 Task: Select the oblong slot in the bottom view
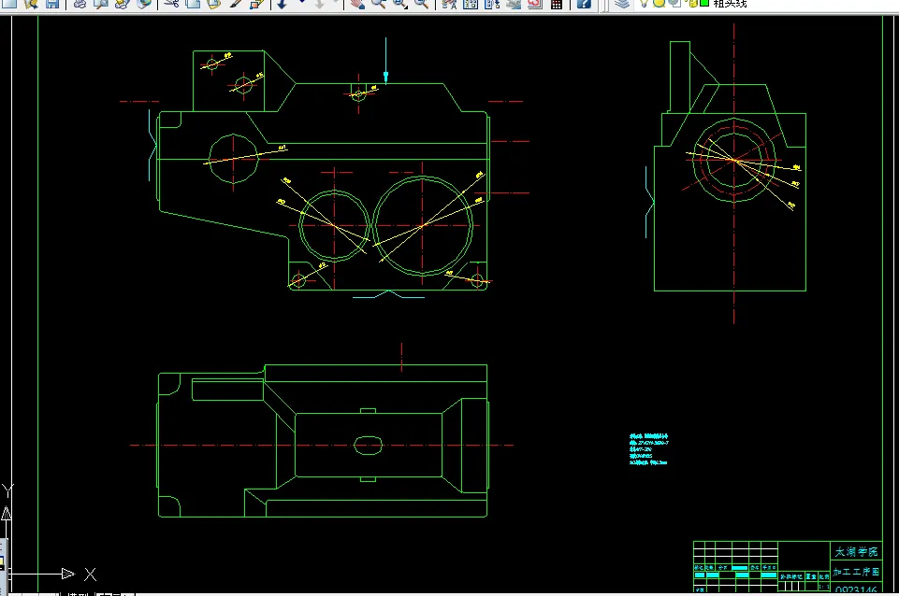tap(368, 446)
